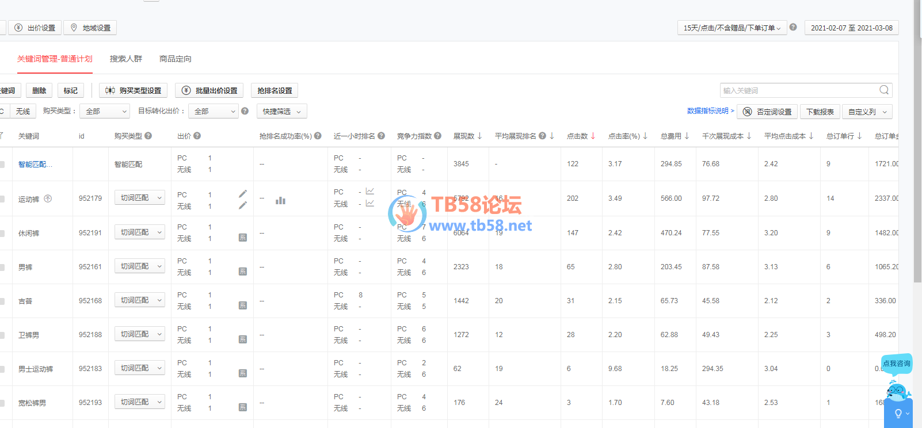Click the search magnifier icon in keyword box
The width and height of the screenshot is (922, 428).
pos(884,90)
